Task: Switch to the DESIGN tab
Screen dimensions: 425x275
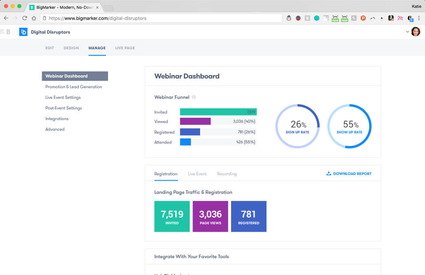Action: tap(71, 48)
